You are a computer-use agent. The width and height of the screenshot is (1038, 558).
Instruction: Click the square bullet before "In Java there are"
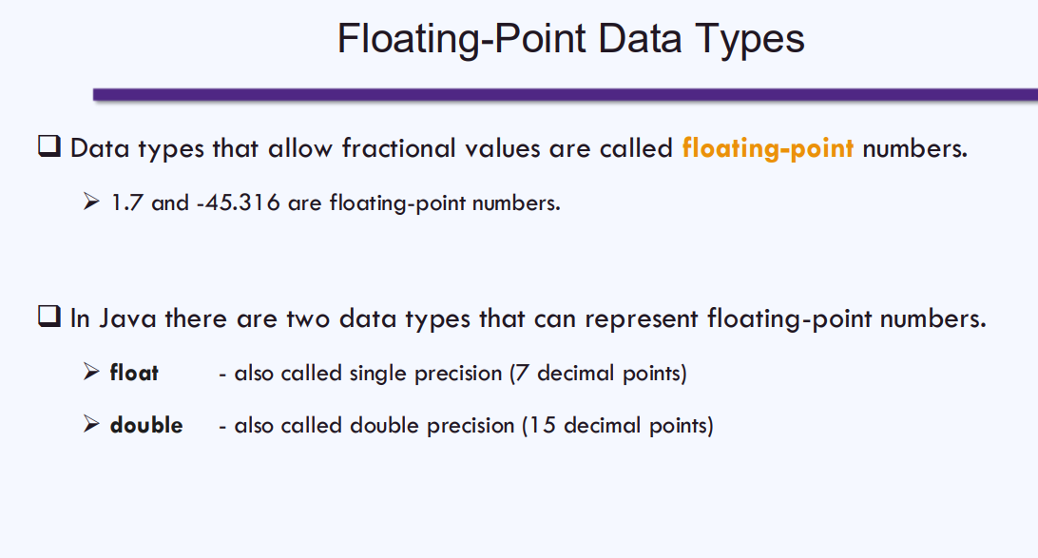point(49,317)
